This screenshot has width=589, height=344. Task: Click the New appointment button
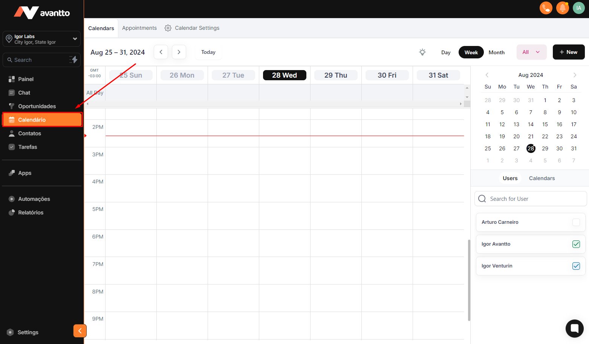click(568, 52)
